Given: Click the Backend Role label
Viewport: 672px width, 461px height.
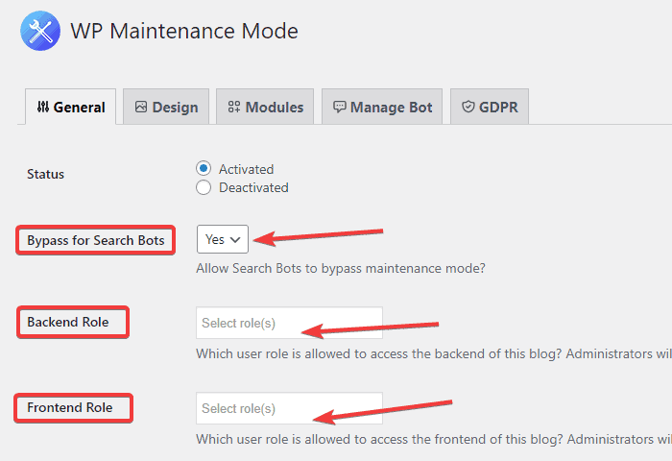Looking at the screenshot, I should click(68, 322).
